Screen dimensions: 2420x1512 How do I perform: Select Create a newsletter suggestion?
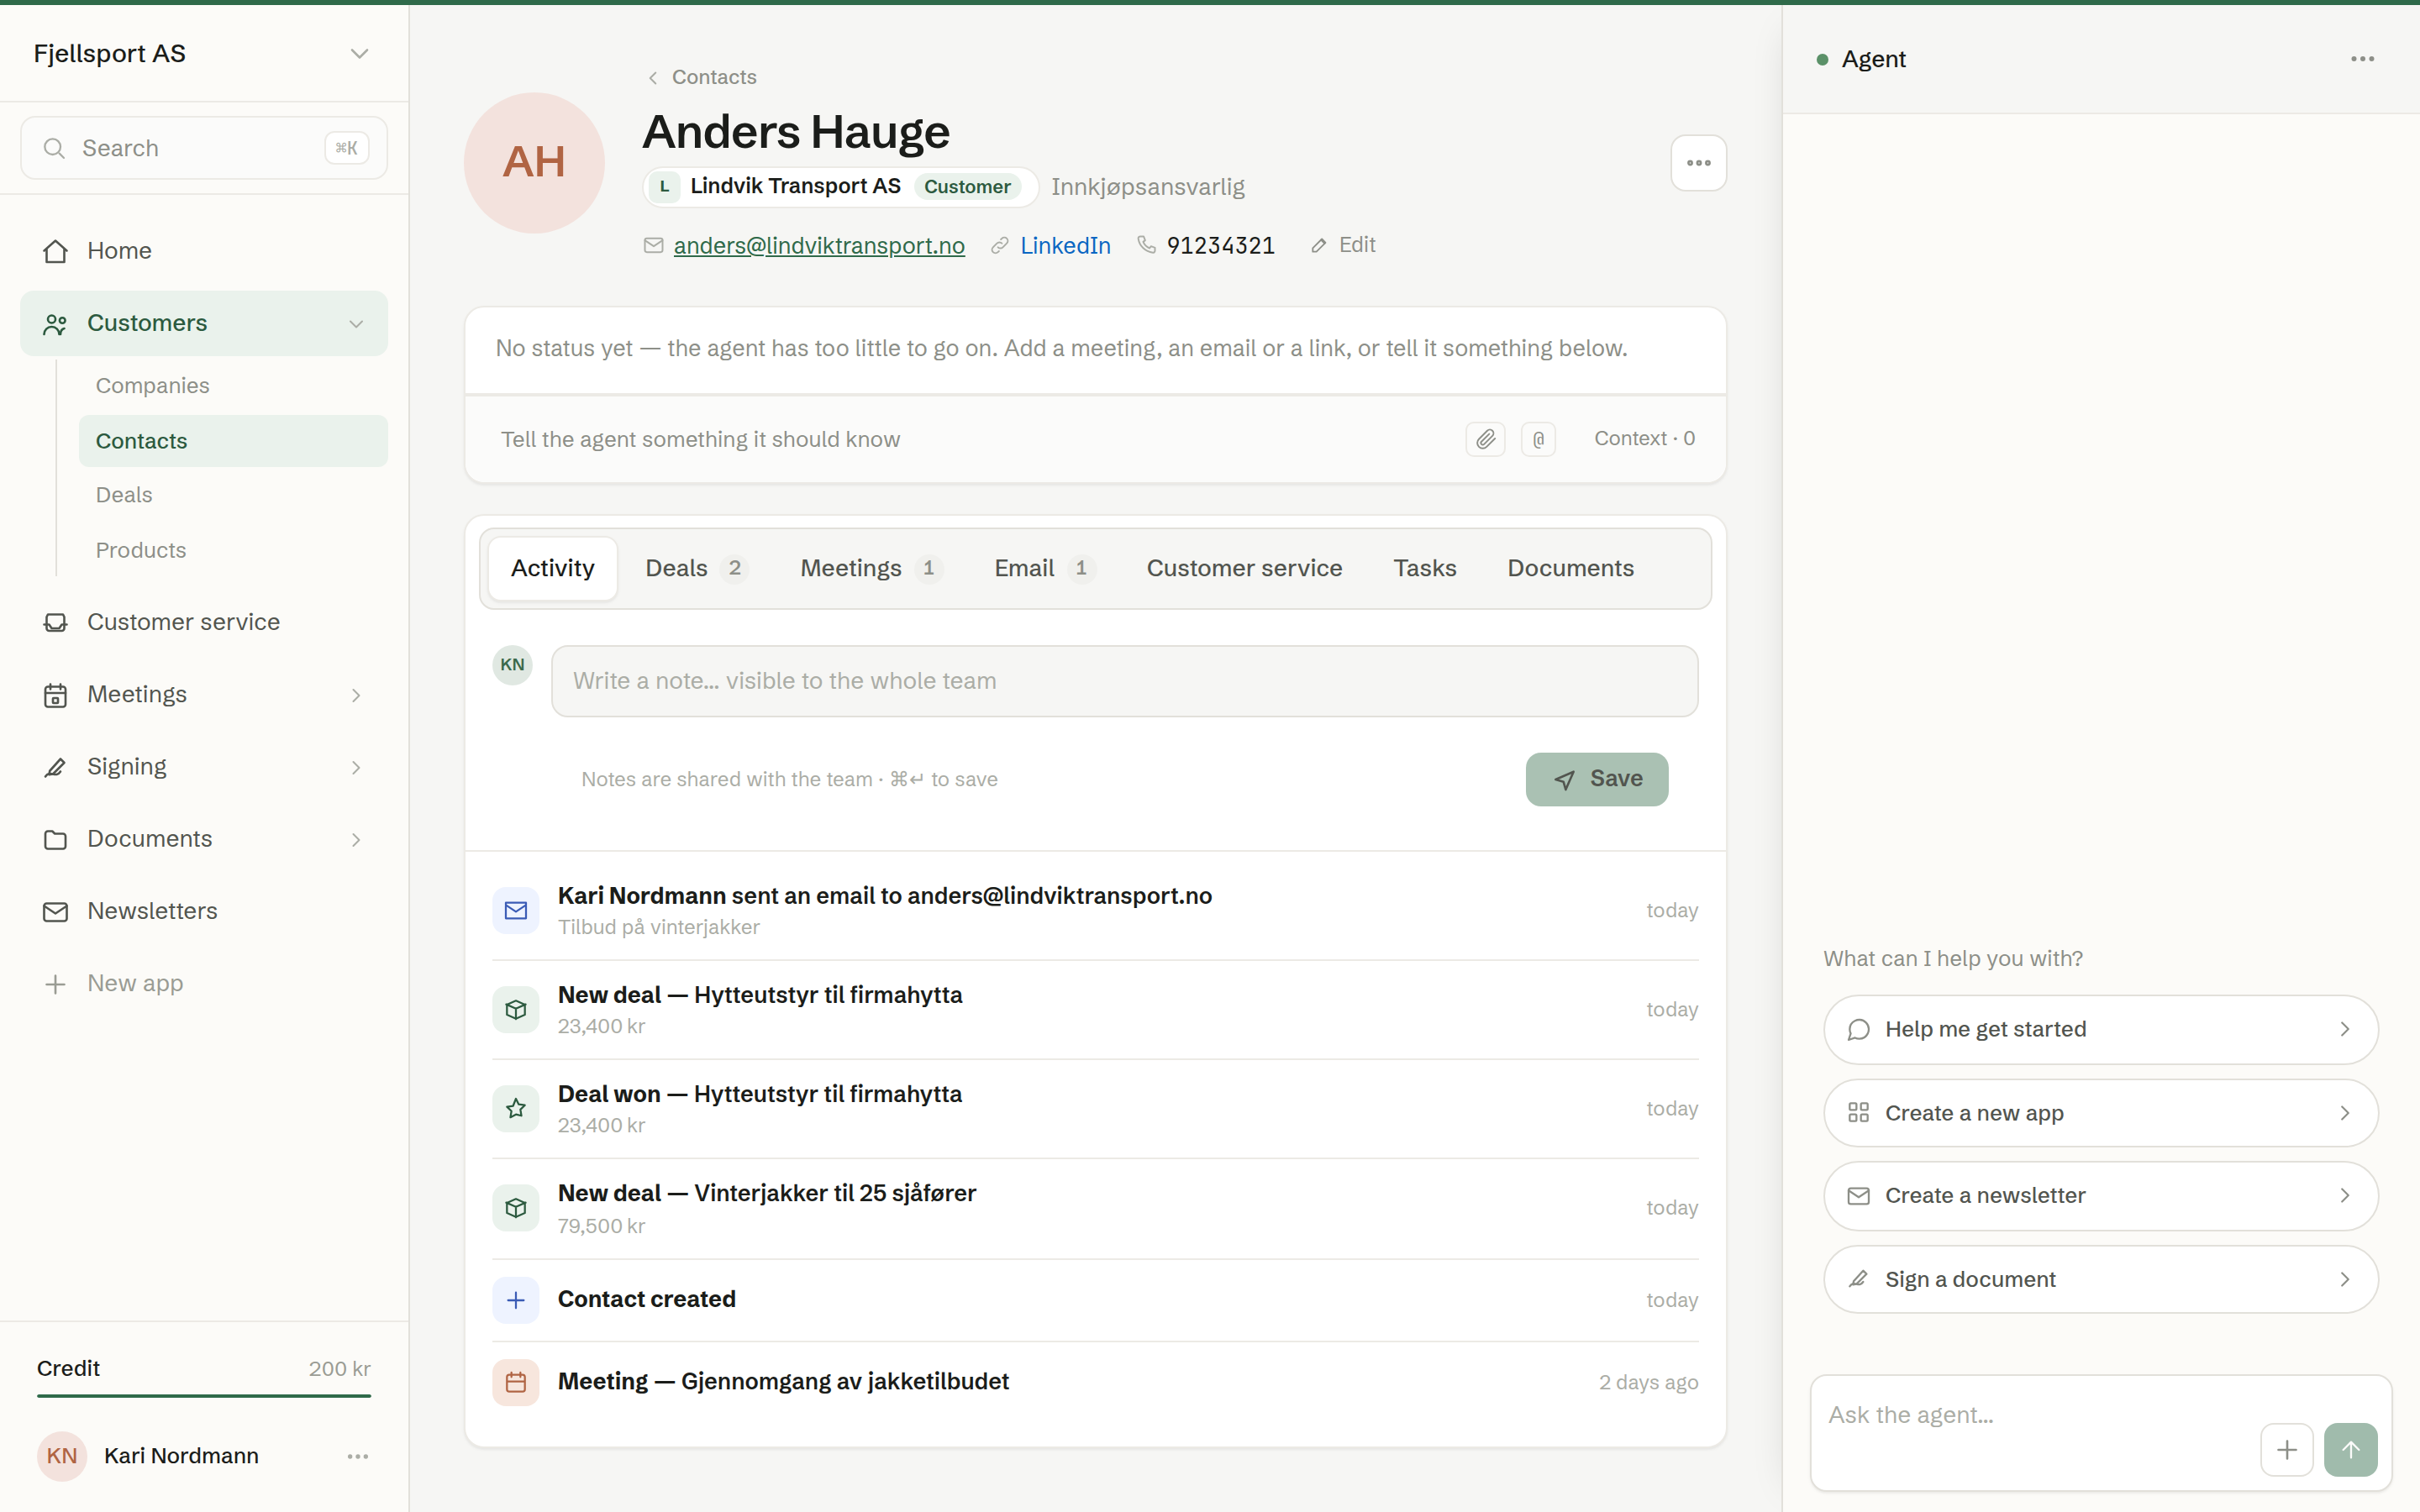pyautogui.click(x=2100, y=1196)
